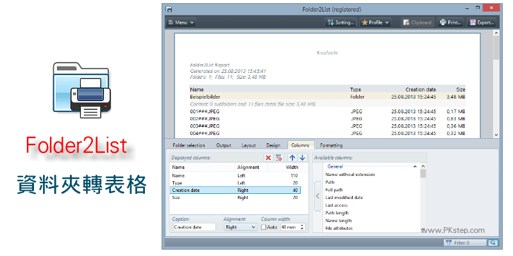Click 001###.JPEG in the preview list
Viewport: 513px width, 256px height.
(x=205, y=111)
